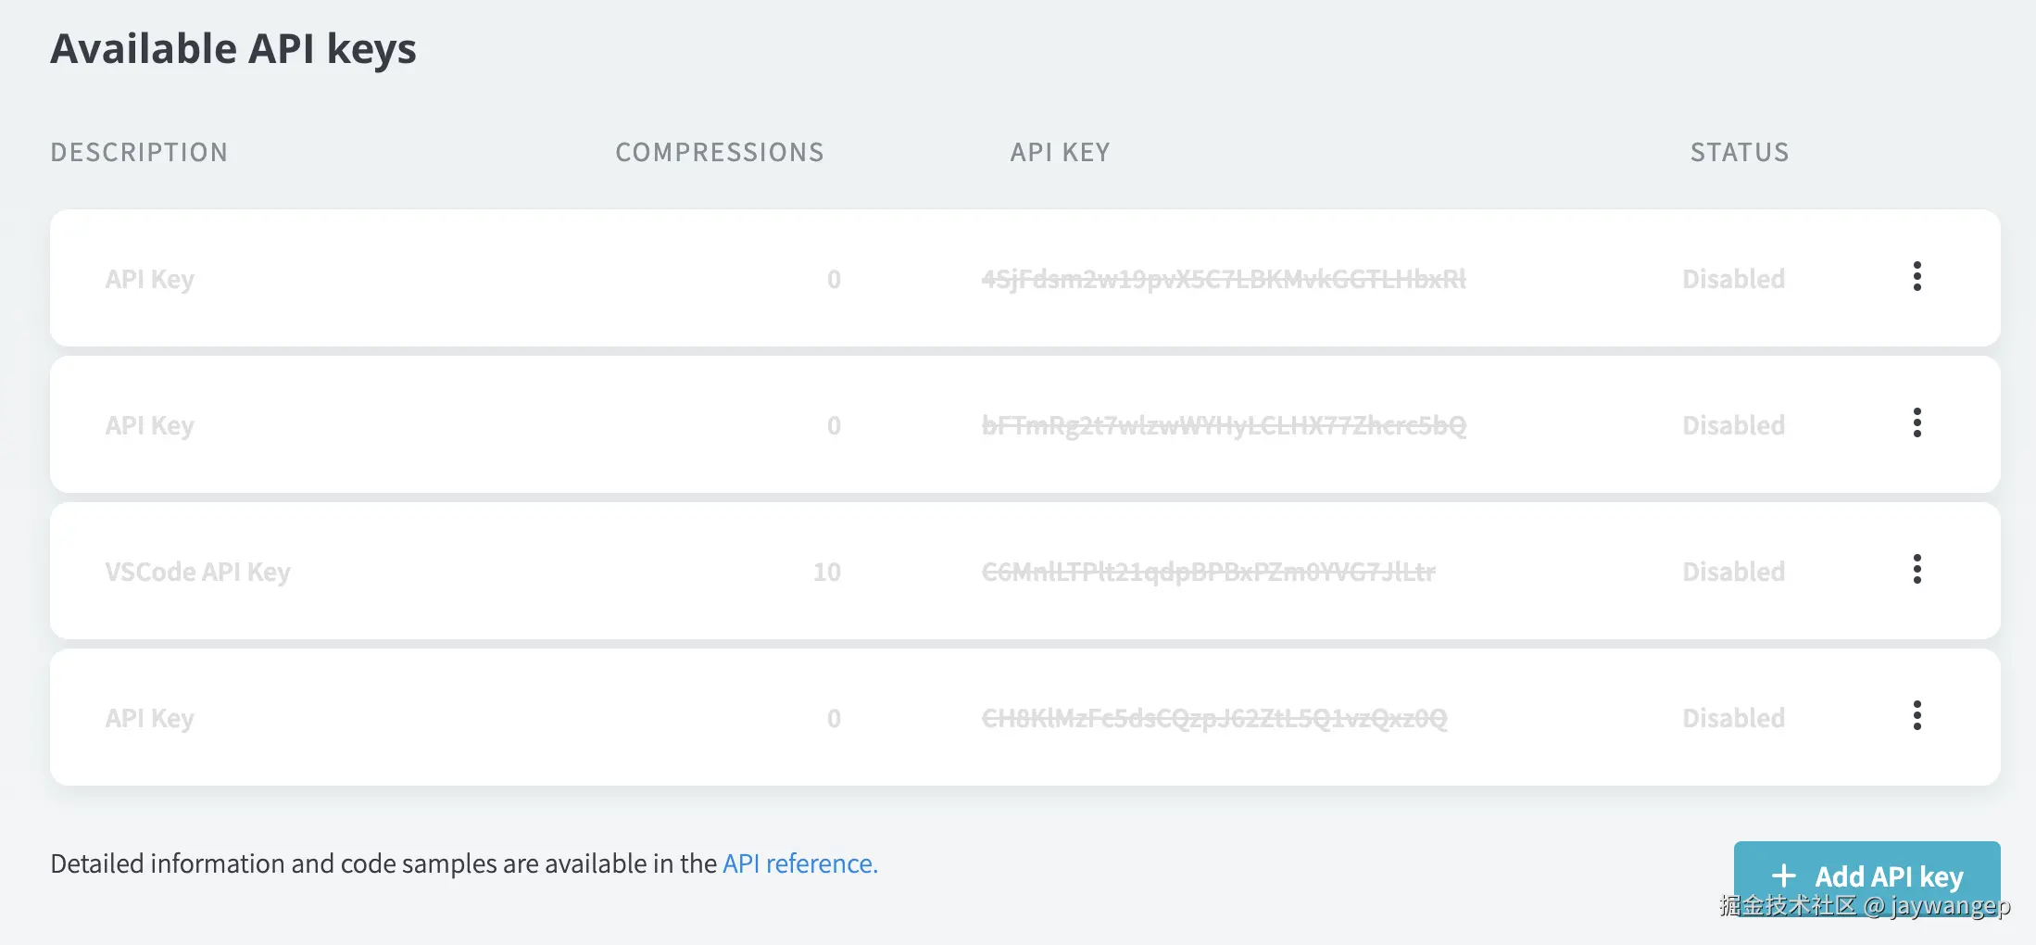Image resolution: width=2036 pixels, height=945 pixels.
Task: Open the API reference link
Action: coord(799,863)
